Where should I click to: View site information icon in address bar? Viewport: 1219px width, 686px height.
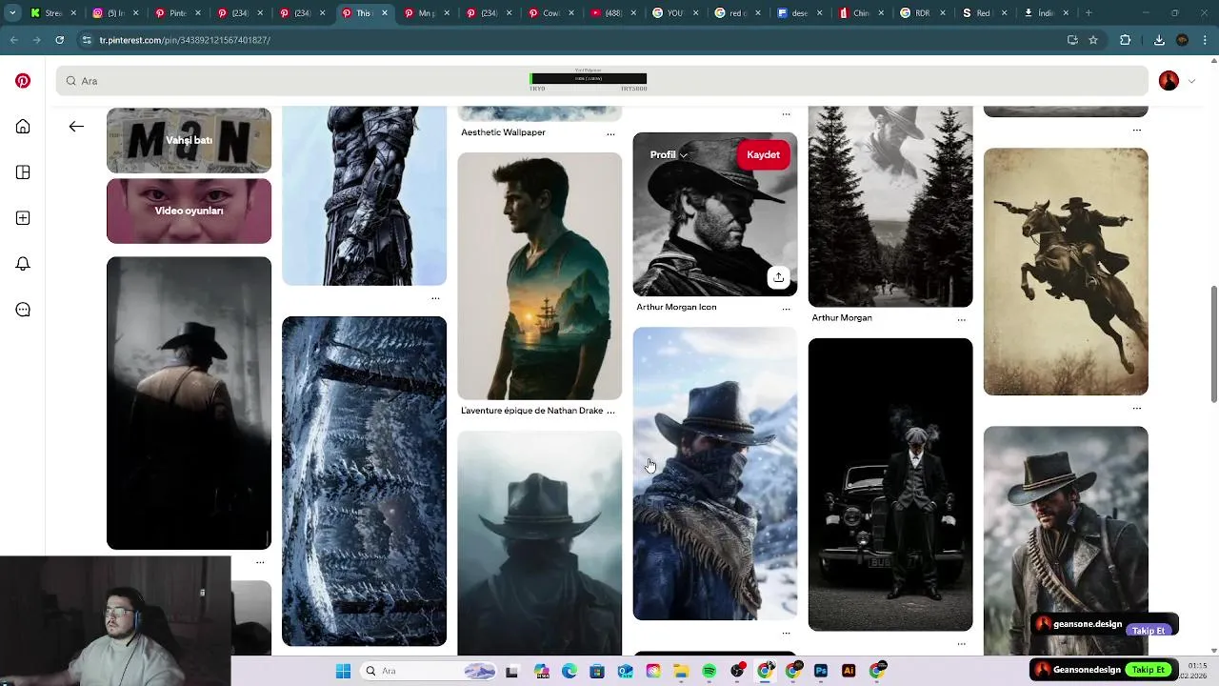87,40
